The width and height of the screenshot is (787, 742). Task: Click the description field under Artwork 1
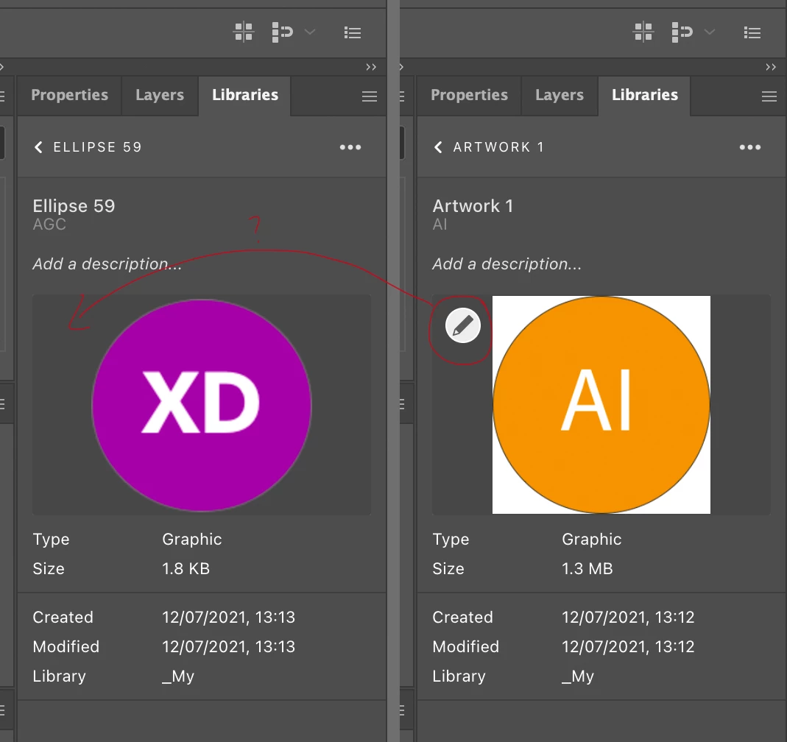(x=507, y=264)
